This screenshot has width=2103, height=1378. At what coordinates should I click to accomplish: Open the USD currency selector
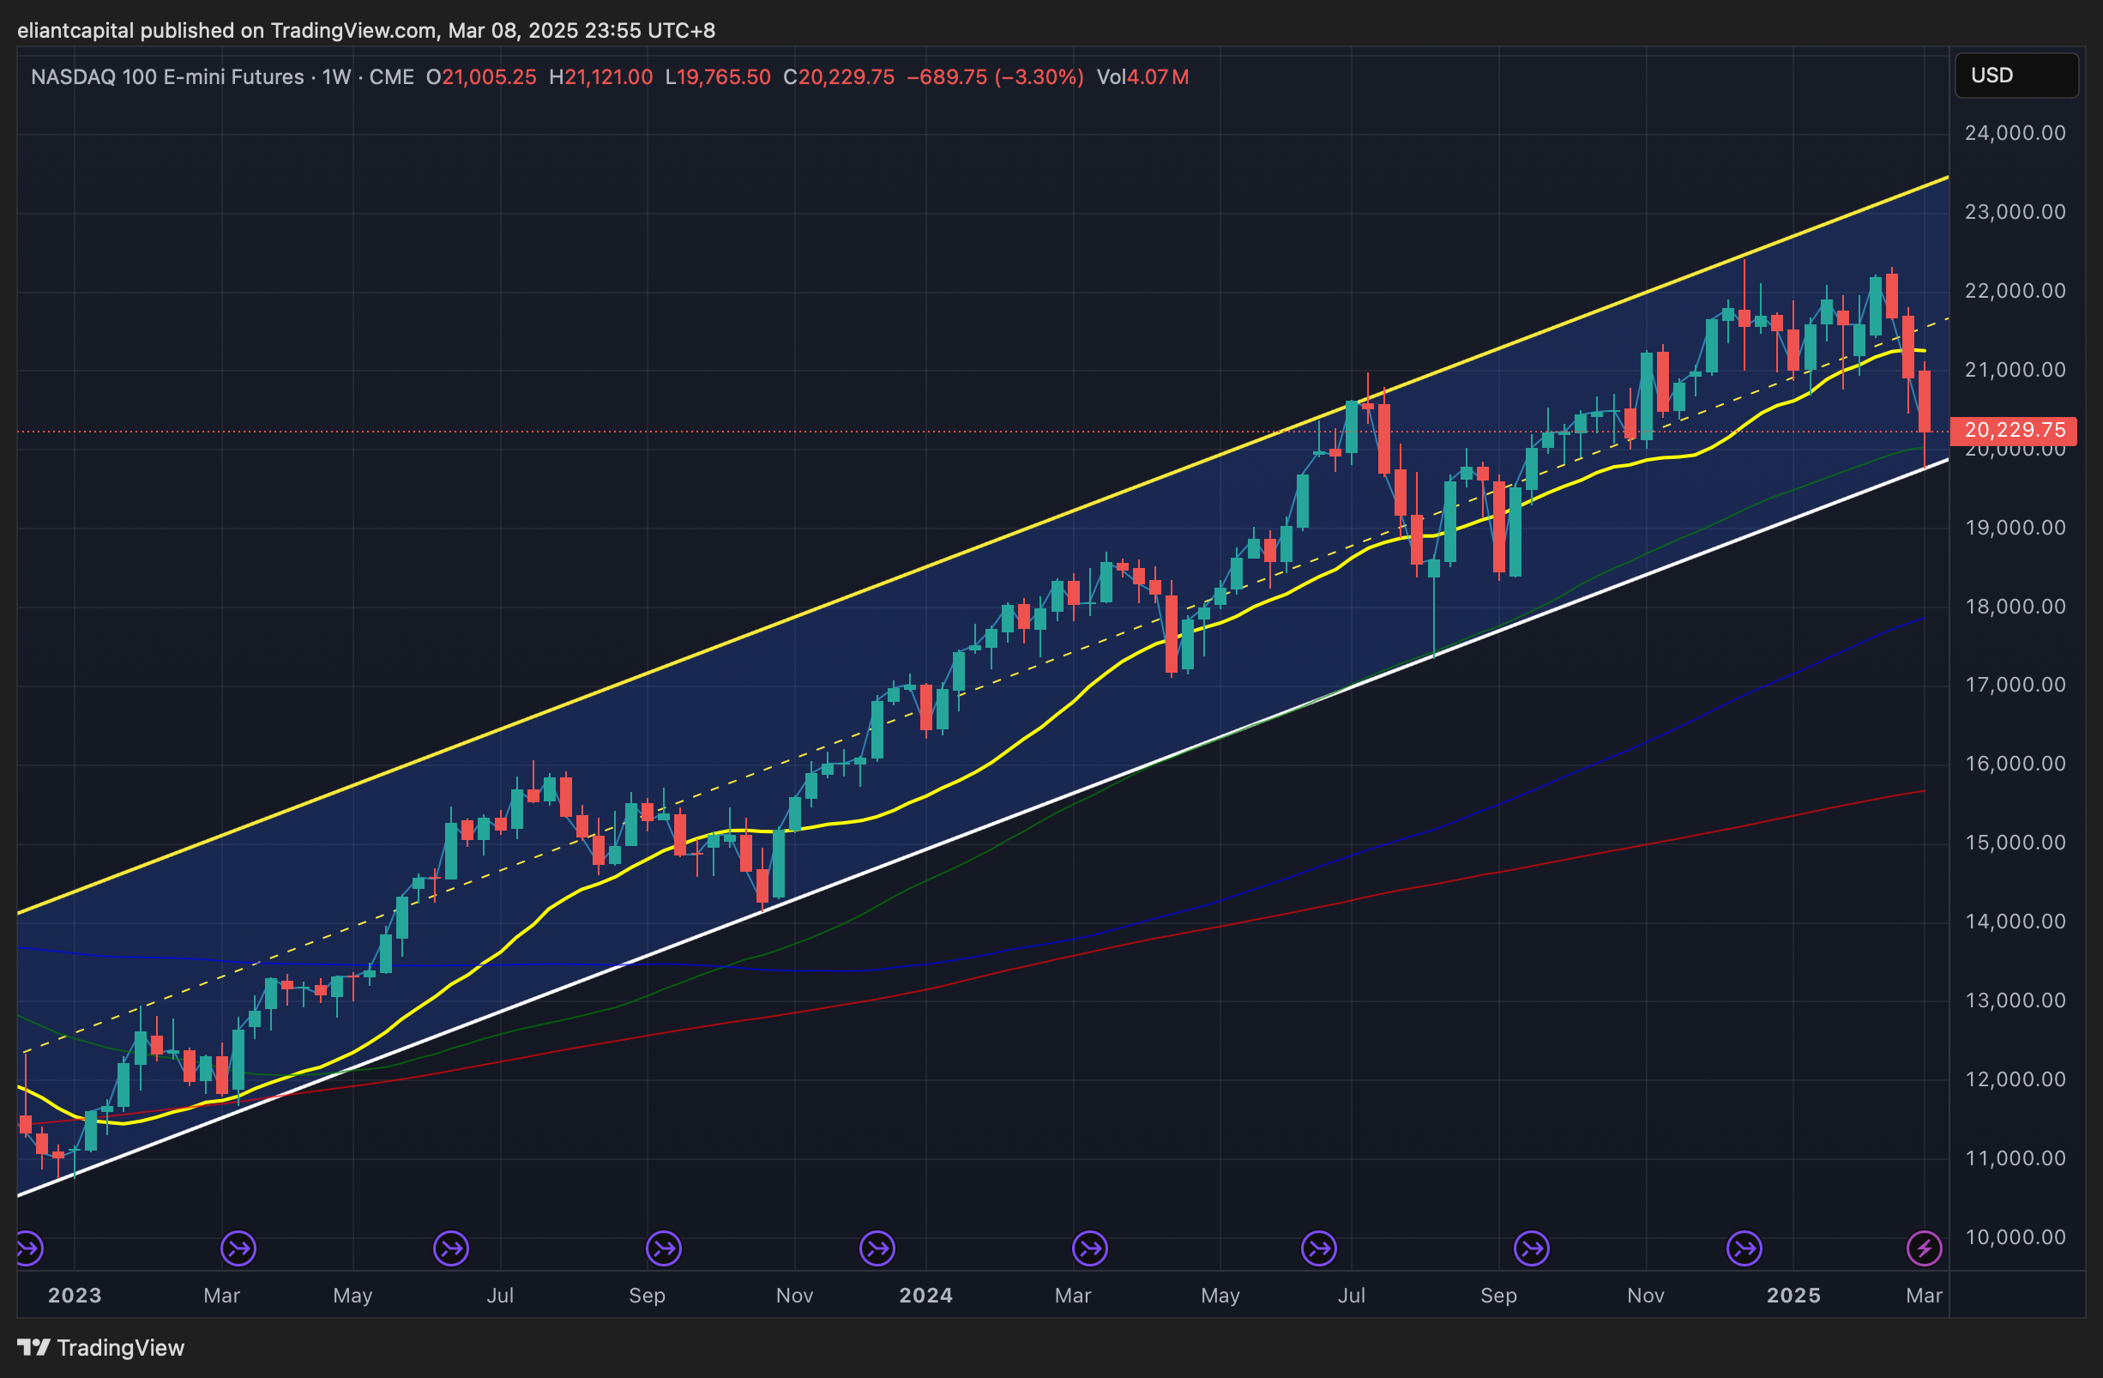pyautogui.click(x=2016, y=76)
